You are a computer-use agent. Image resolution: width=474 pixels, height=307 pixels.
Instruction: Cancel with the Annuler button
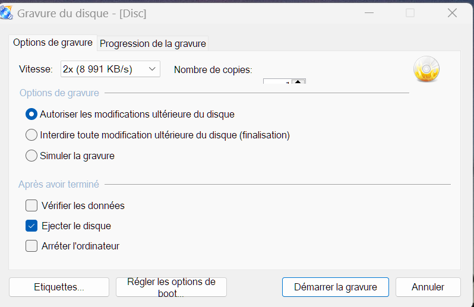(x=428, y=287)
